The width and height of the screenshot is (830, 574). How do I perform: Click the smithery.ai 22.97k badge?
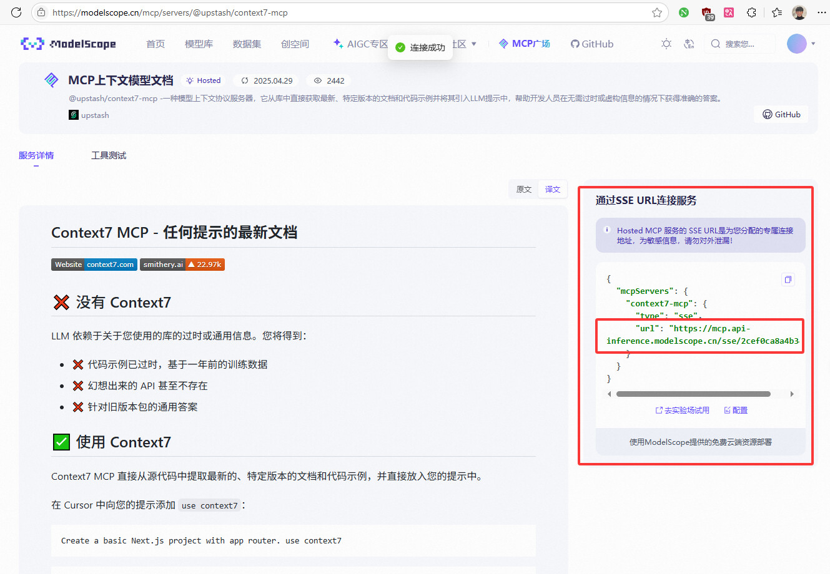[x=182, y=265]
